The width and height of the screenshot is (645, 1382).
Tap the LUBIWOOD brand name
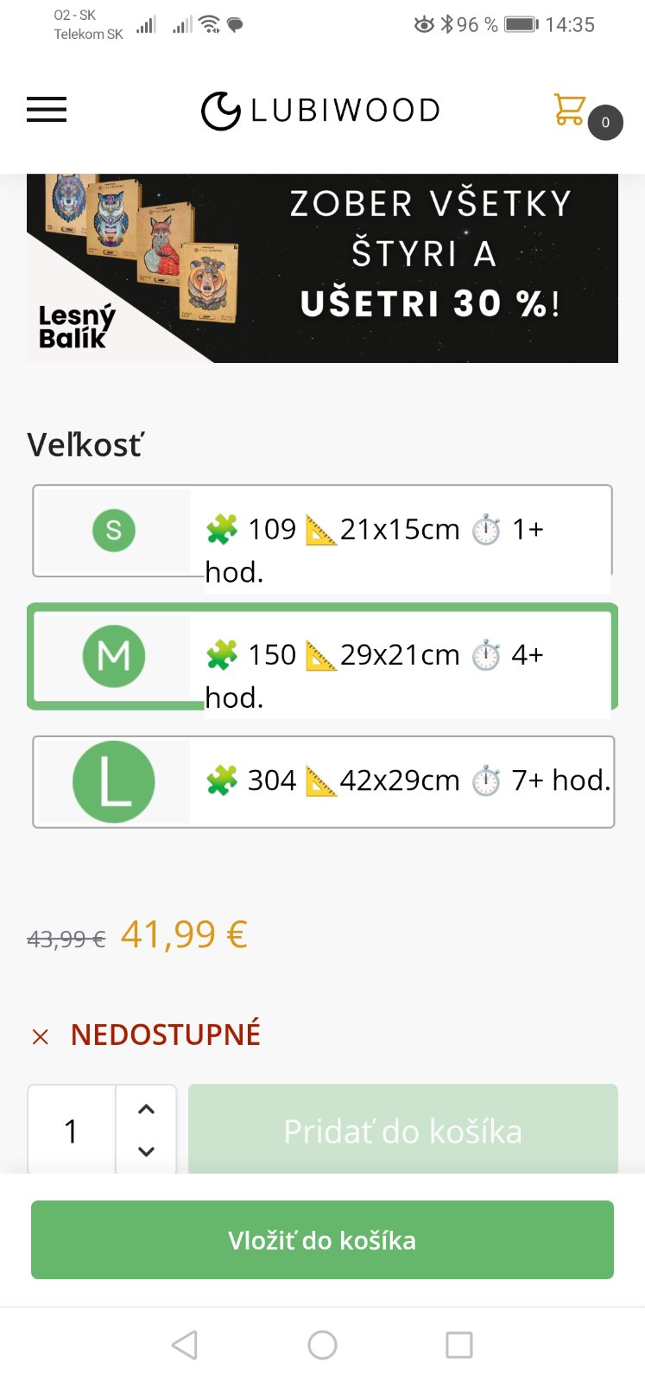coord(345,111)
